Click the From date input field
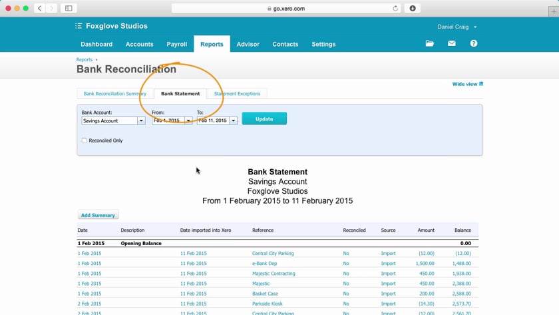This screenshot has height=315, width=559. [x=168, y=121]
